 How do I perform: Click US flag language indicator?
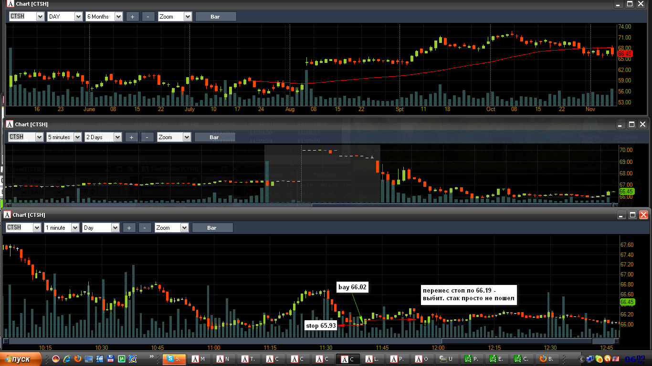click(616, 359)
